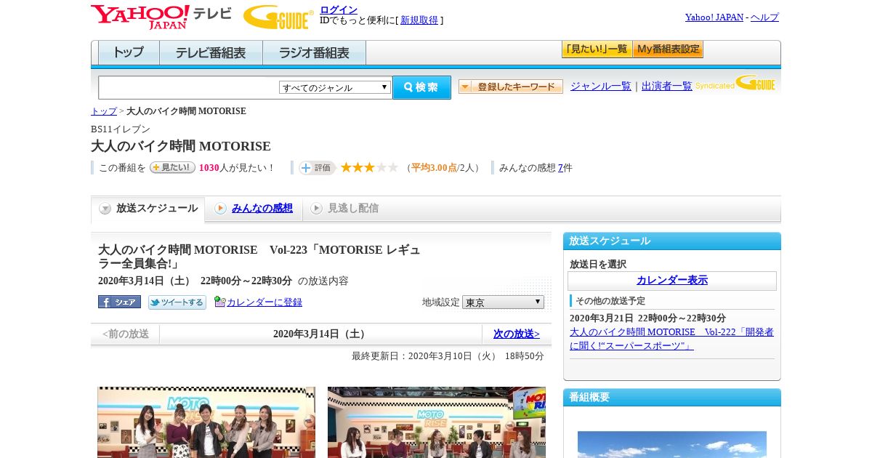Click the 1030人が見たい text
The image size is (872, 458).
pos(237,167)
